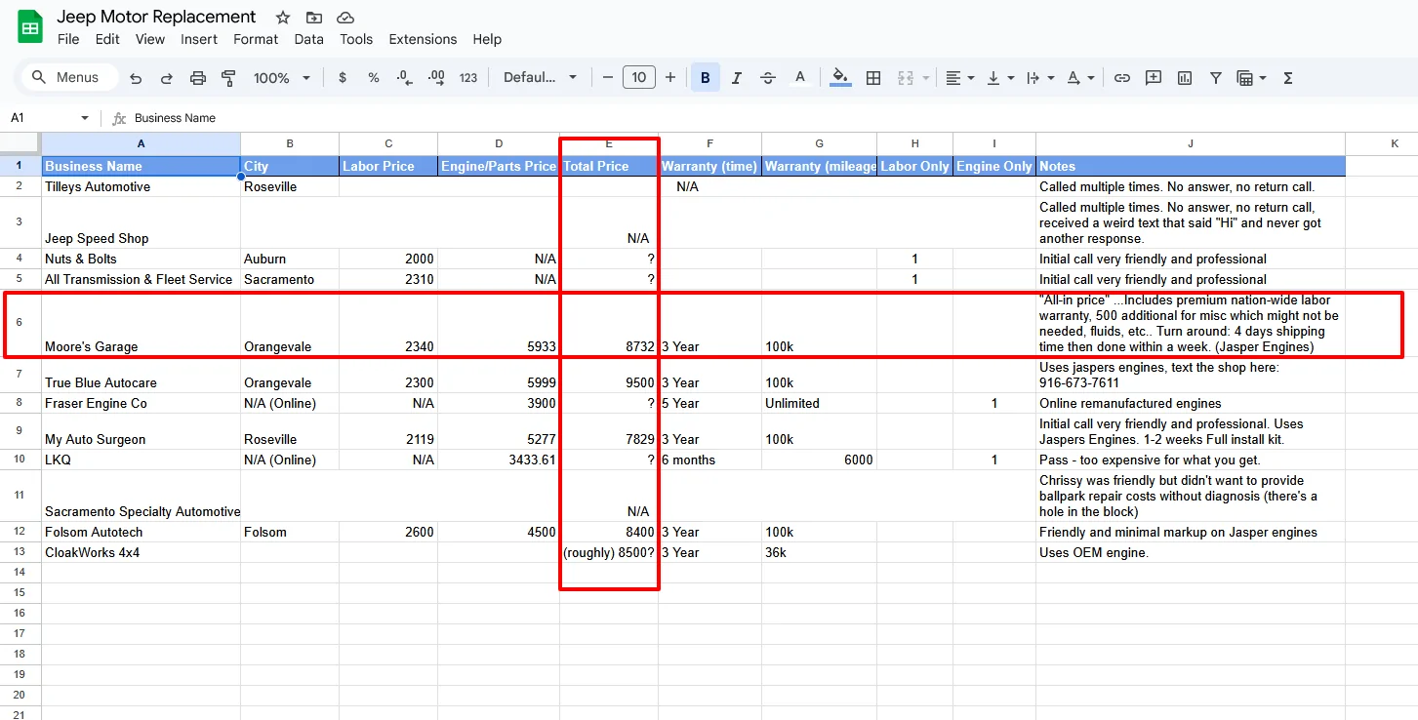Image resolution: width=1418 pixels, height=720 pixels.
Task: Expand the merge cells options arrow
Action: [x=925, y=78]
